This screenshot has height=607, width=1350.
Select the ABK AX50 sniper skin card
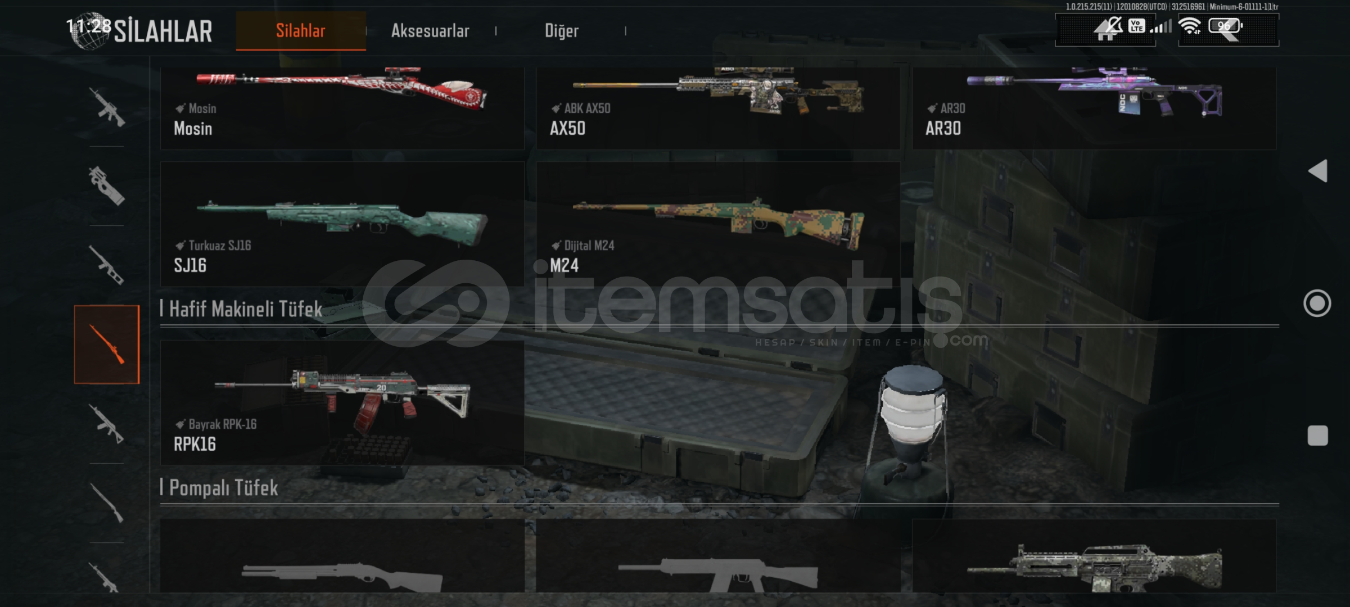pyautogui.click(x=718, y=108)
